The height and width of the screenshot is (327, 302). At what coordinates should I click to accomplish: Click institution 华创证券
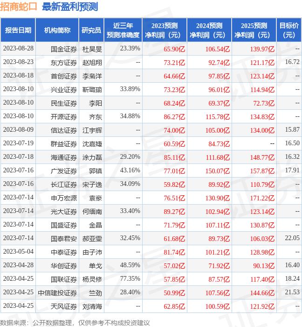64,266
